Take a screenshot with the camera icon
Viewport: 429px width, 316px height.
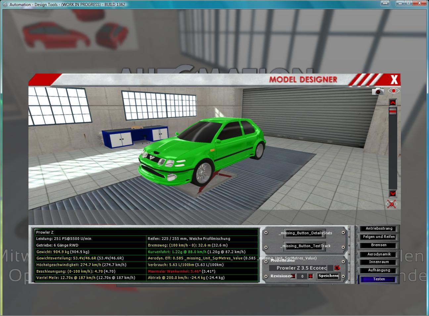tap(378, 91)
